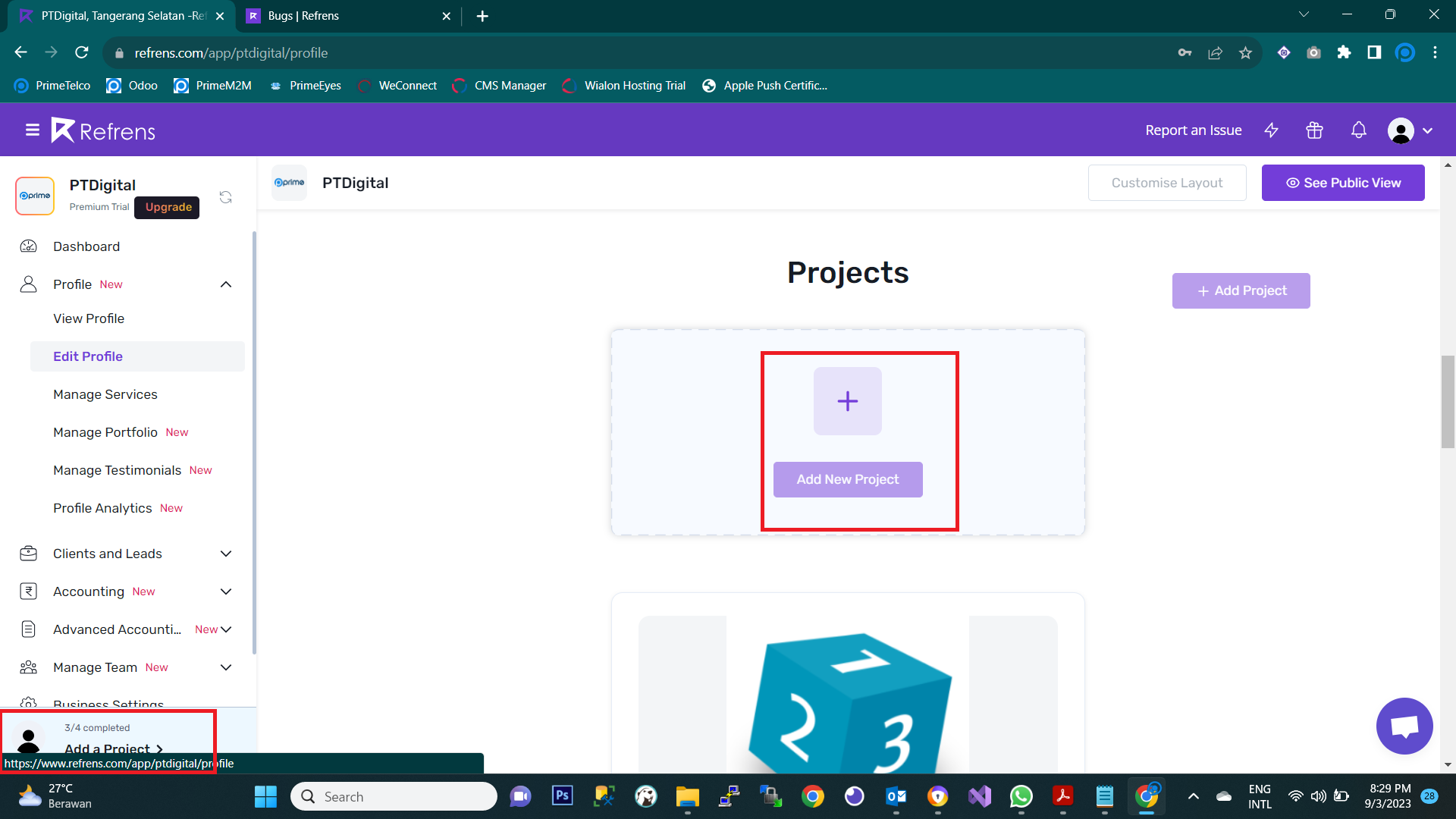Open the notifications bell
The image size is (1456, 819).
tap(1358, 130)
